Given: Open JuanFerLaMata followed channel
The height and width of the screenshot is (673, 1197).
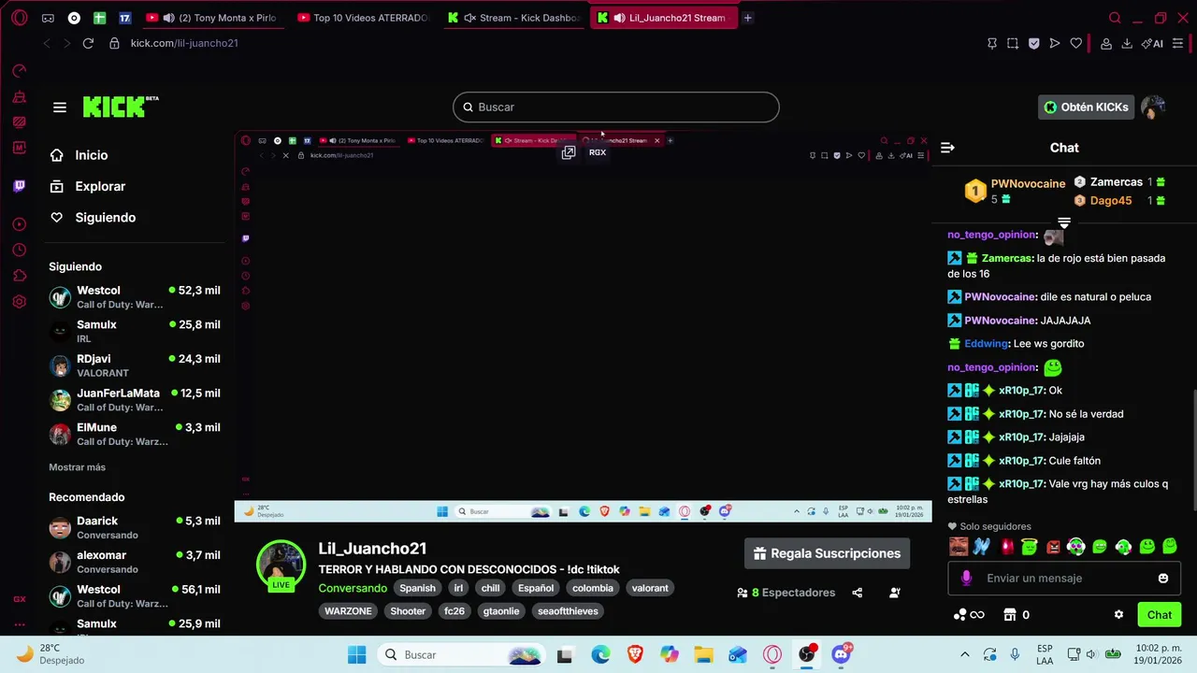Looking at the screenshot, I should click(x=135, y=400).
